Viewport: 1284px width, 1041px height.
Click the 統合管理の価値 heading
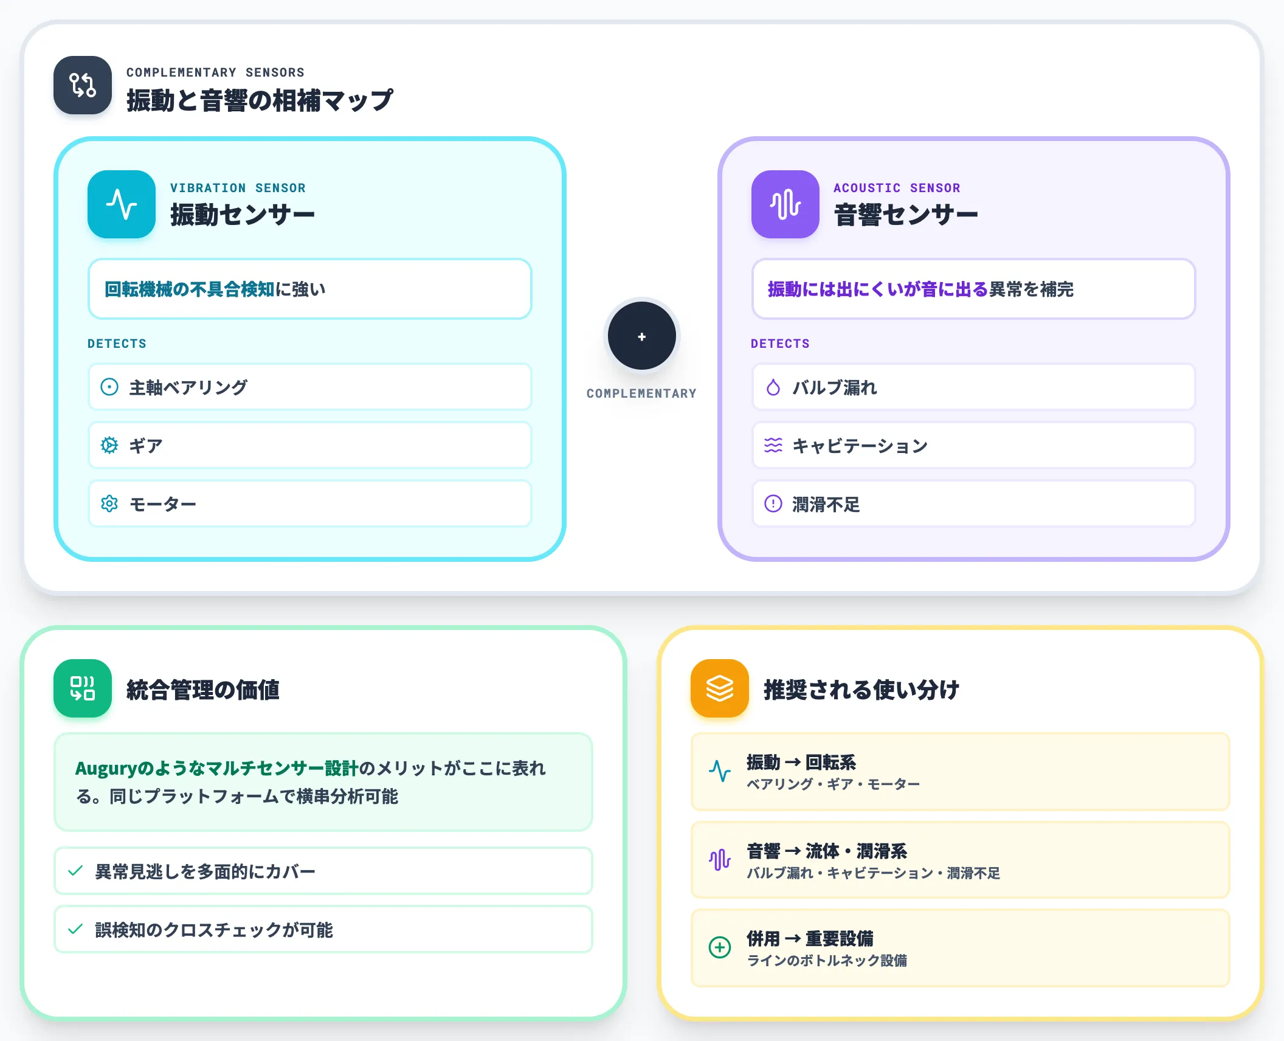pos(203,690)
